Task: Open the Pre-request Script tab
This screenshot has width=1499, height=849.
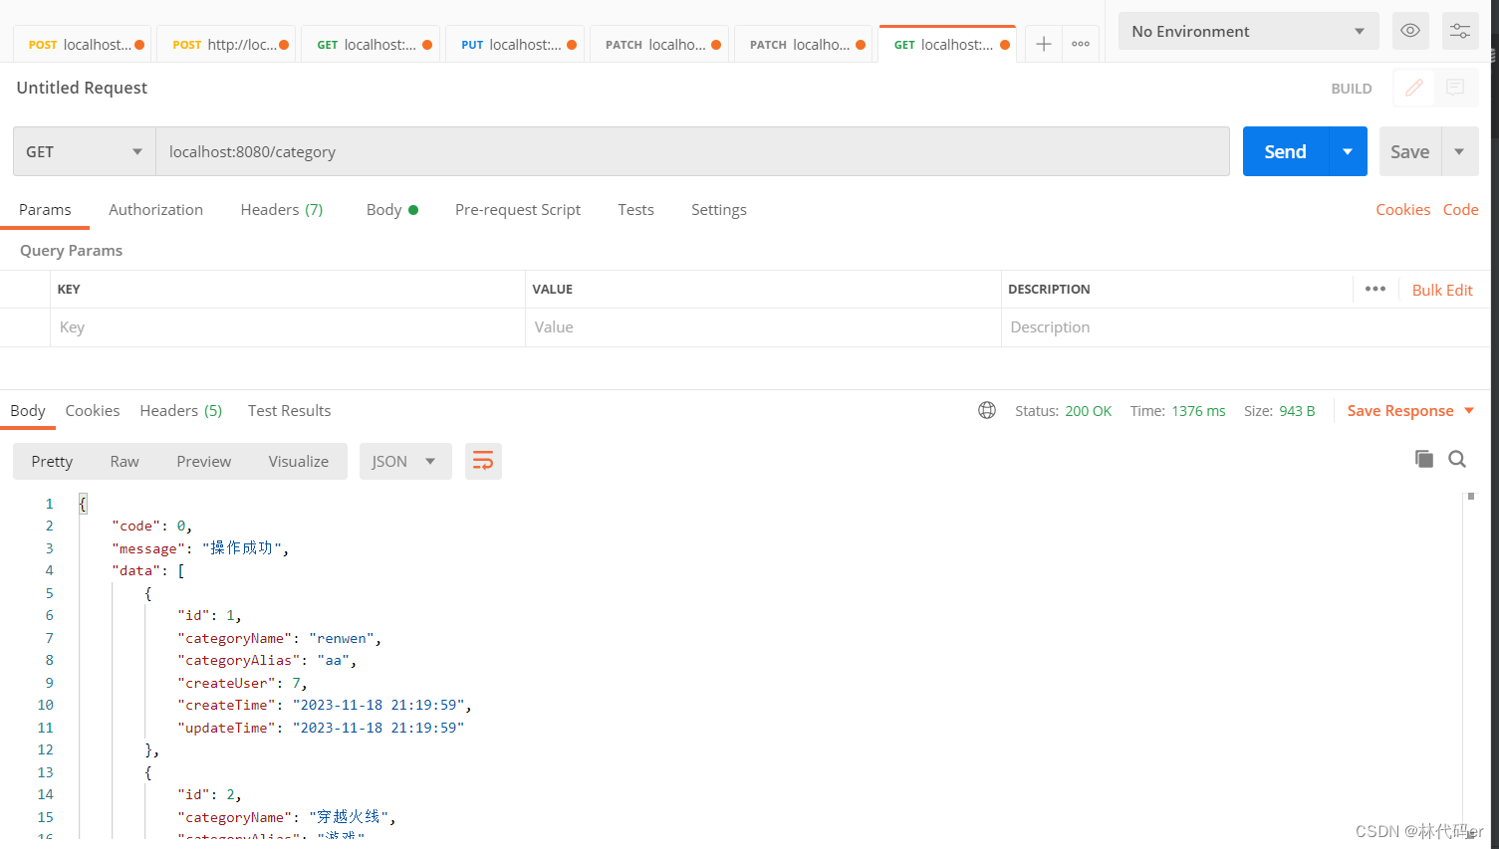Action: [518, 209]
